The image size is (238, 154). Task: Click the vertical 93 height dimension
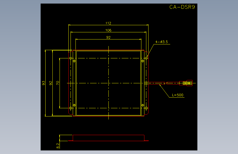[x=44, y=83]
